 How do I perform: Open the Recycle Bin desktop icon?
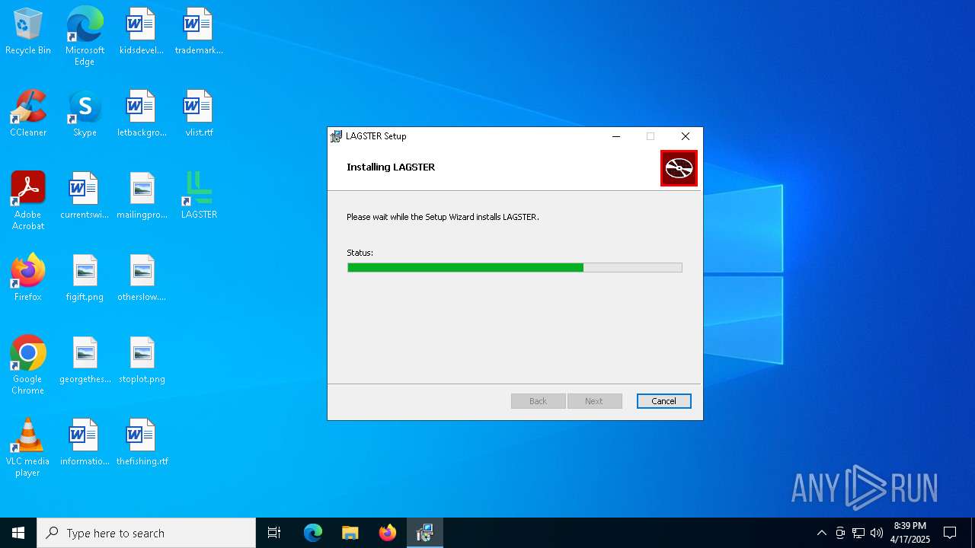pos(28,32)
